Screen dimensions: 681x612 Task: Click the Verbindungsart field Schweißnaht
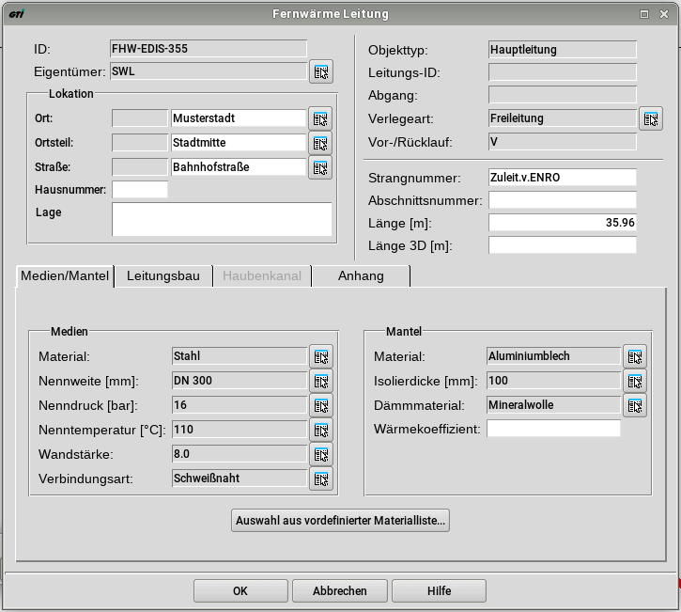coord(240,478)
